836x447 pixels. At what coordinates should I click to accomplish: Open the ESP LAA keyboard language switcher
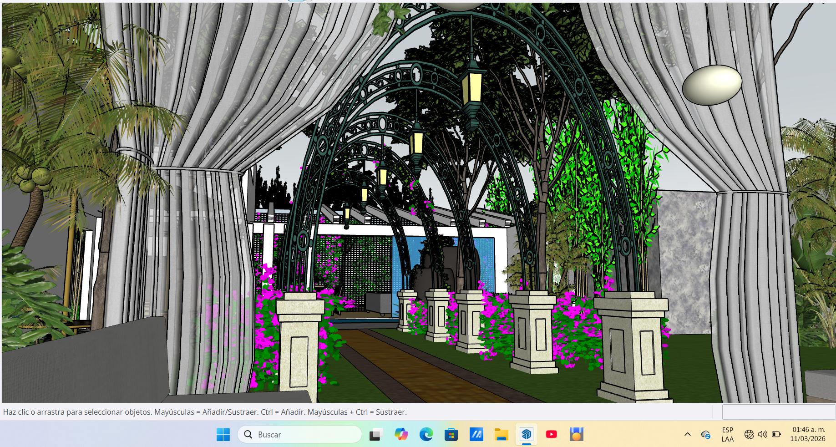[x=727, y=435]
